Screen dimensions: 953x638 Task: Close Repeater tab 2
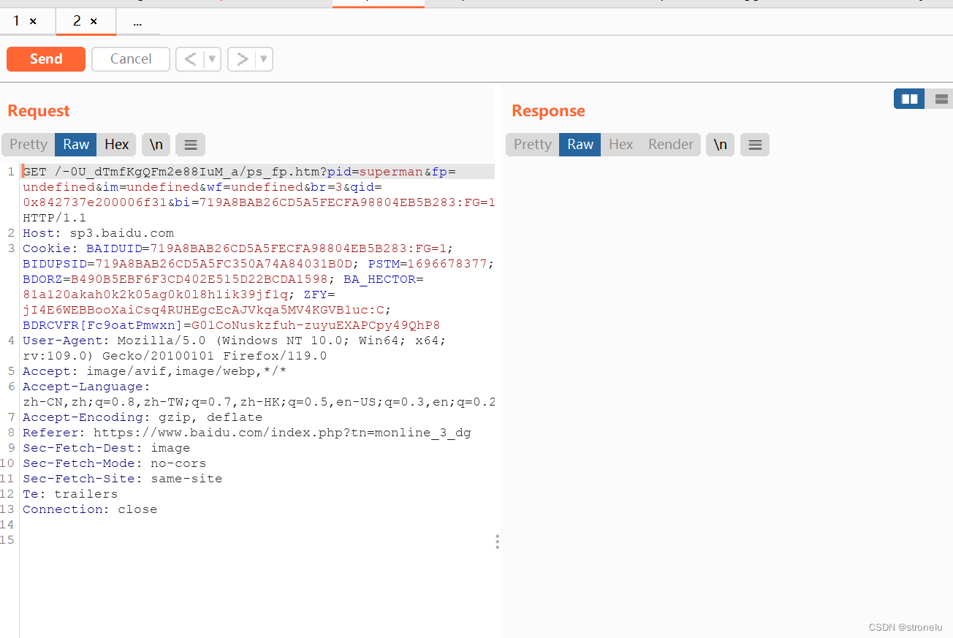(x=94, y=22)
